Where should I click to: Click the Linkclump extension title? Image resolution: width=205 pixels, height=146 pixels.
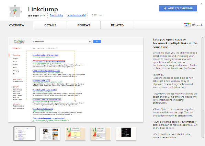[43, 9]
